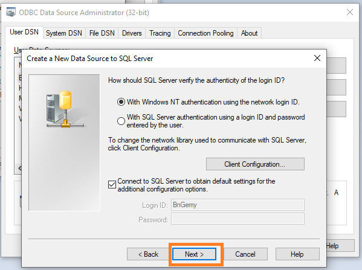Select SQL Server authentication radio button

(x=121, y=121)
